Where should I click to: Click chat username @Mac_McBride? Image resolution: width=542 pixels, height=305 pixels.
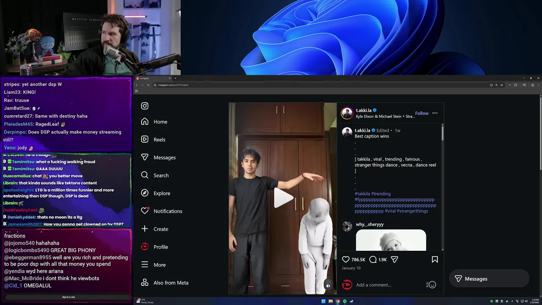(23, 278)
